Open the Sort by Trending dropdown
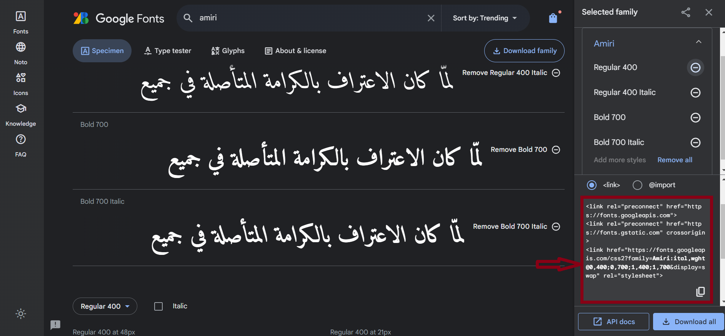The image size is (725, 336). coord(485,18)
